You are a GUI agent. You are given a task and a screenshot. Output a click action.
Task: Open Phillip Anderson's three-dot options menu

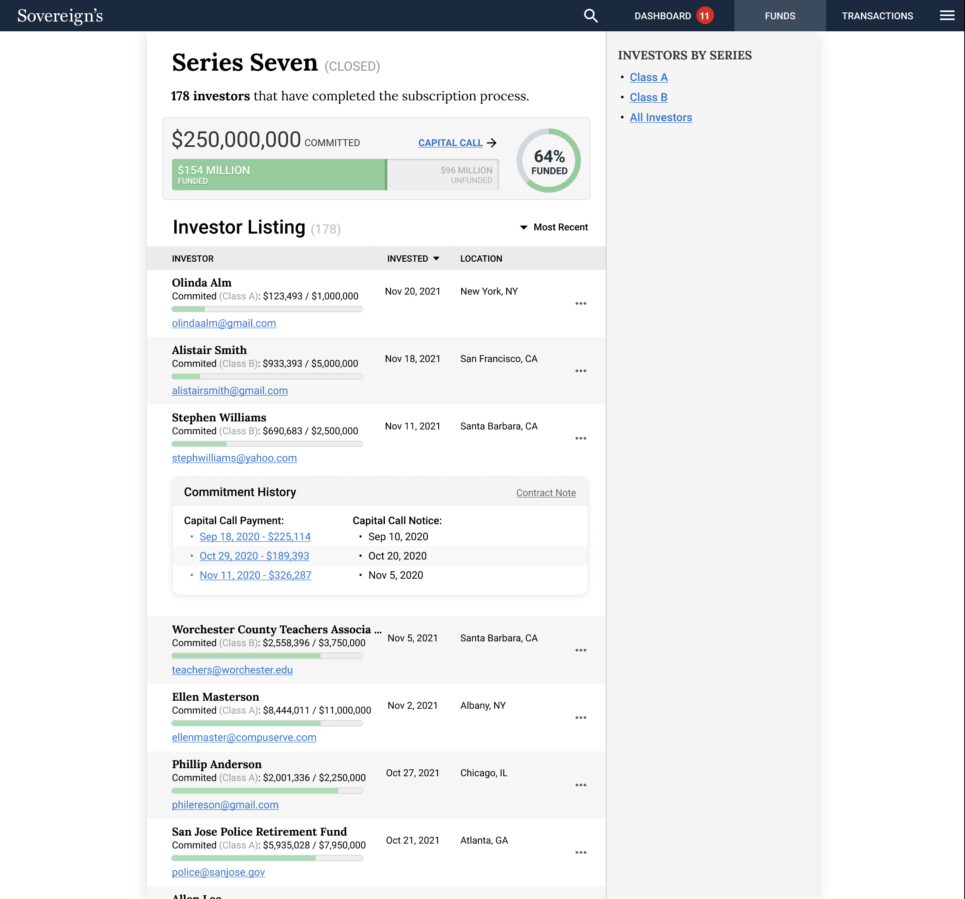(581, 785)
